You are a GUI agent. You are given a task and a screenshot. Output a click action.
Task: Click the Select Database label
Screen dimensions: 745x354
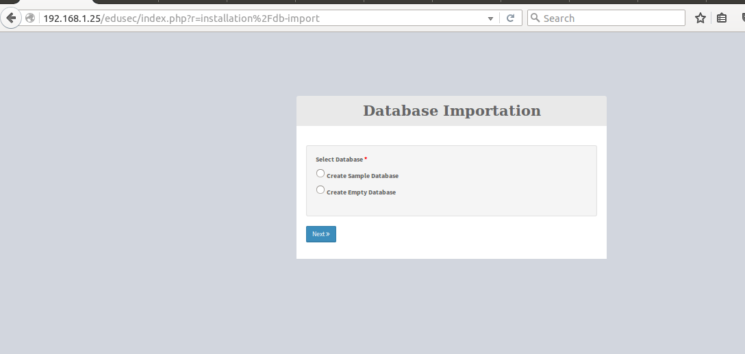(339, 160)
